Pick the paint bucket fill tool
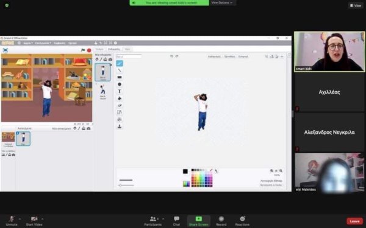The width and height of the screenshot is (366, 228). pos(120,98)
